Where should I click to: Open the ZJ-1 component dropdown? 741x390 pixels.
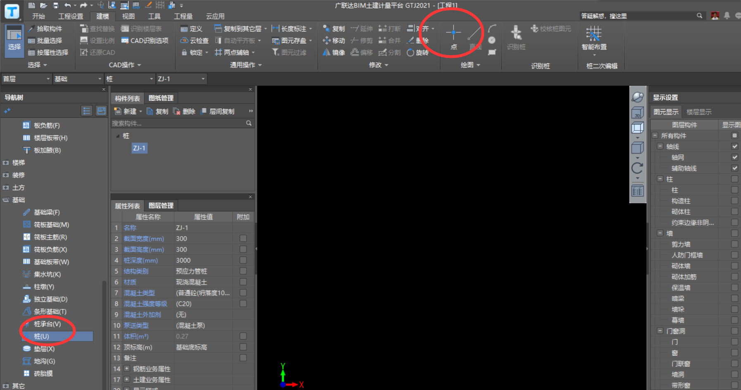[181, 79]
